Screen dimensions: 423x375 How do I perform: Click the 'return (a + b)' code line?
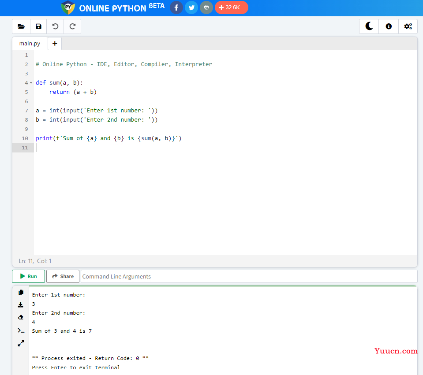pos(73,92)
